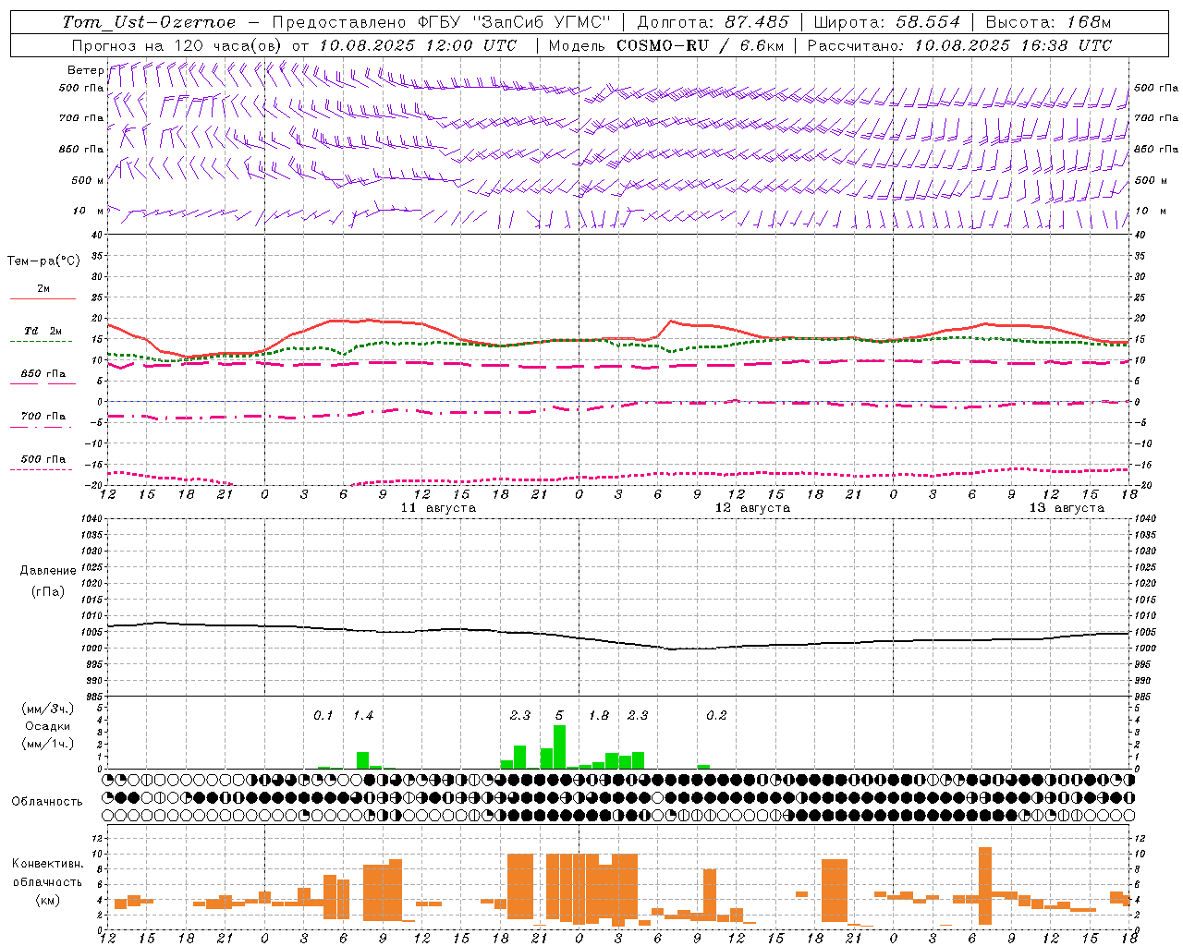This screenshot has width=1183, height=946.
Task: Click the Конвективн. label text
Action: 47,864
